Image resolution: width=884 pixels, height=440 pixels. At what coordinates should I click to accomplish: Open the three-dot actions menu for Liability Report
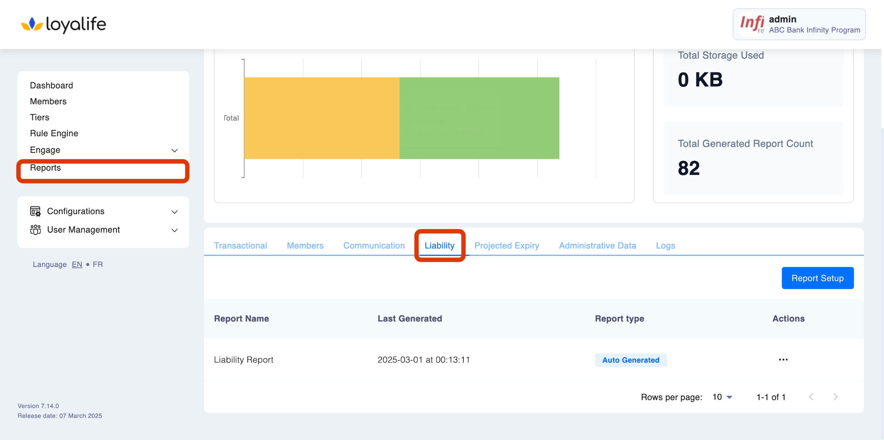point(783,359)
